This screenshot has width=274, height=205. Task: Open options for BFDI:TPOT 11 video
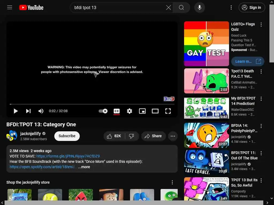(261, 153)
